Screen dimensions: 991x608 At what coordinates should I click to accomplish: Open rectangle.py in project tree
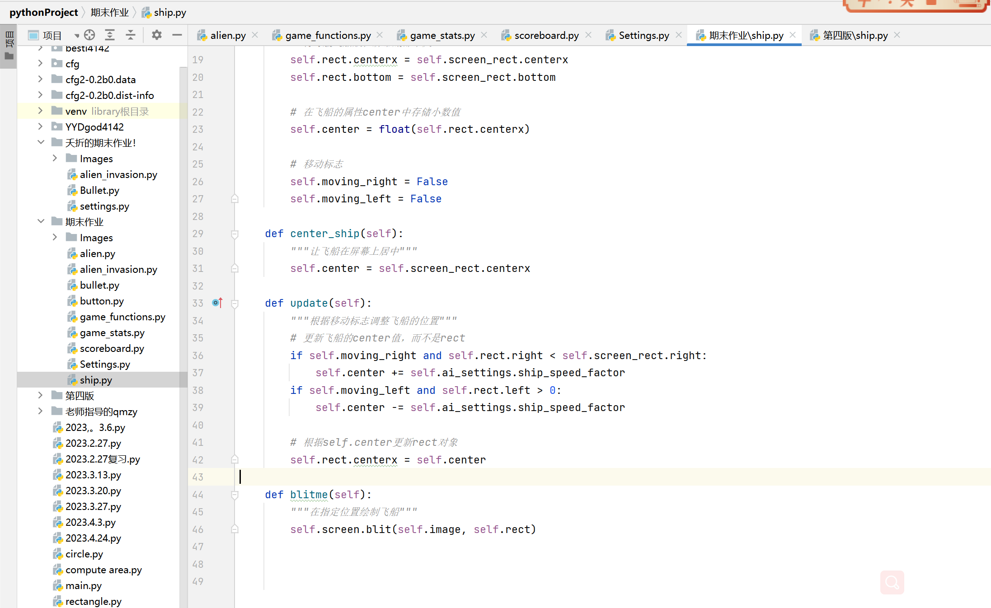click(x=93, y=601)
